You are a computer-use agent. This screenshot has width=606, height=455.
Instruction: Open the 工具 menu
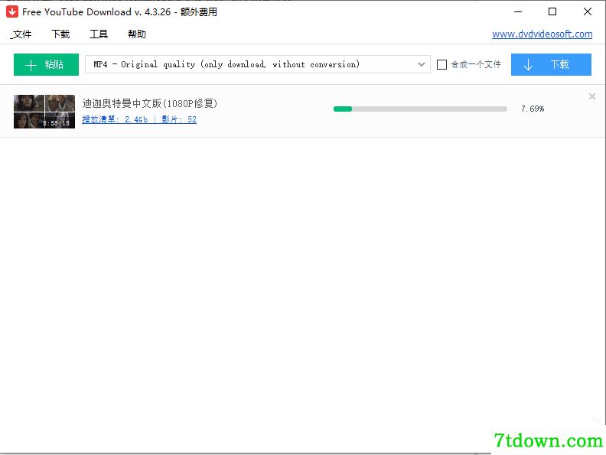99,34
